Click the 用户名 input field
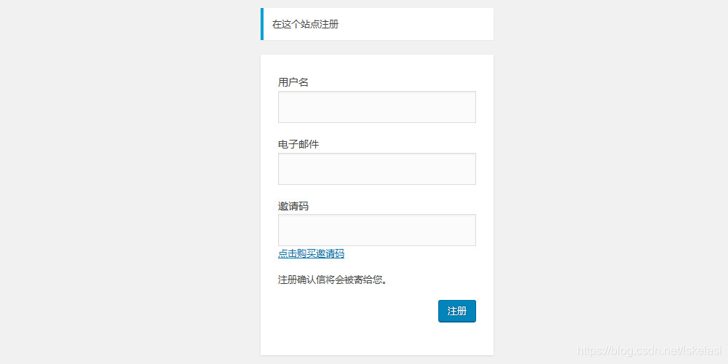 [376, 107]
